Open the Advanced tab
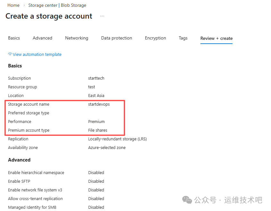This screenshot has width=271, height=211. (42, 38)
